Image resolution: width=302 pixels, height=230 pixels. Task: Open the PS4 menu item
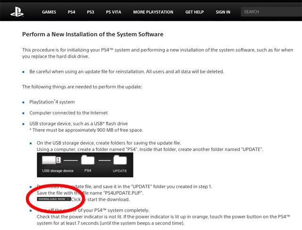click(71, 12)
